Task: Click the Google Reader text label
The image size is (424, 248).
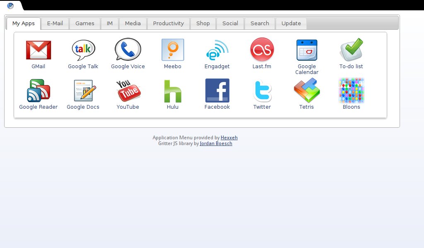Action: coord(39,107)
